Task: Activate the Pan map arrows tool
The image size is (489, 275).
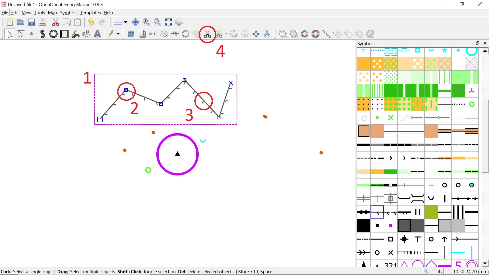Action: (x=135, y=22)
